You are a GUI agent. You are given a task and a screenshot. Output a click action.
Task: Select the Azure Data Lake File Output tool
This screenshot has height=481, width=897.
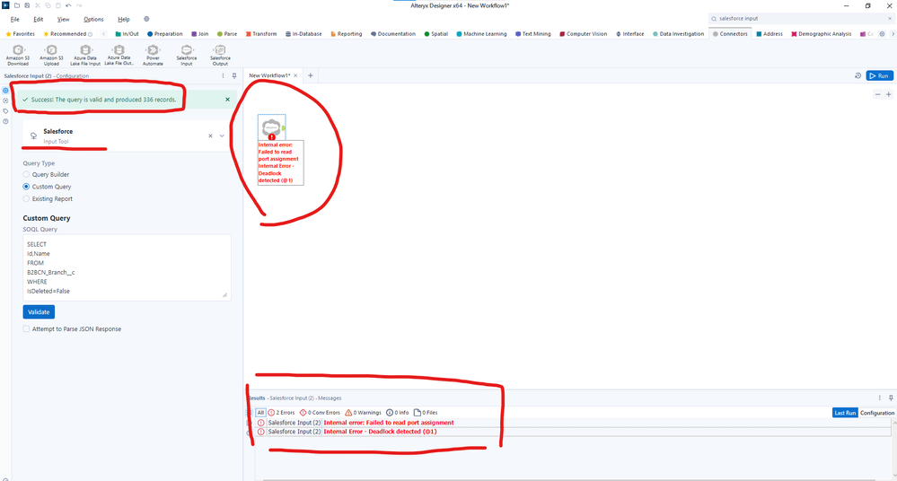point(119,55)
